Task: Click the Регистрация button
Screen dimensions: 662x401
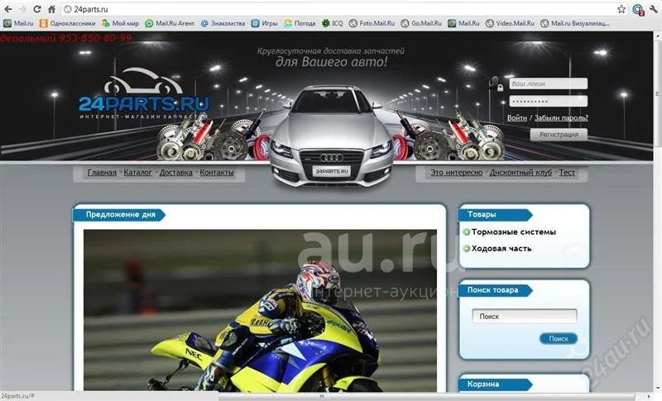Action: (x=559, y=135)
